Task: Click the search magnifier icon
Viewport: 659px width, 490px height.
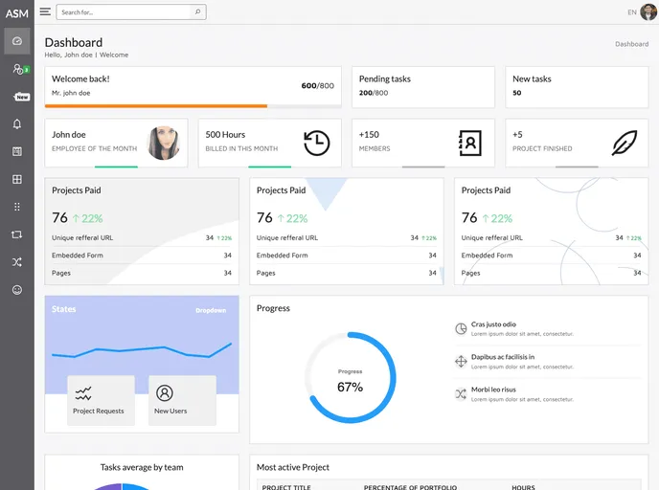Action: pos(197,12)
